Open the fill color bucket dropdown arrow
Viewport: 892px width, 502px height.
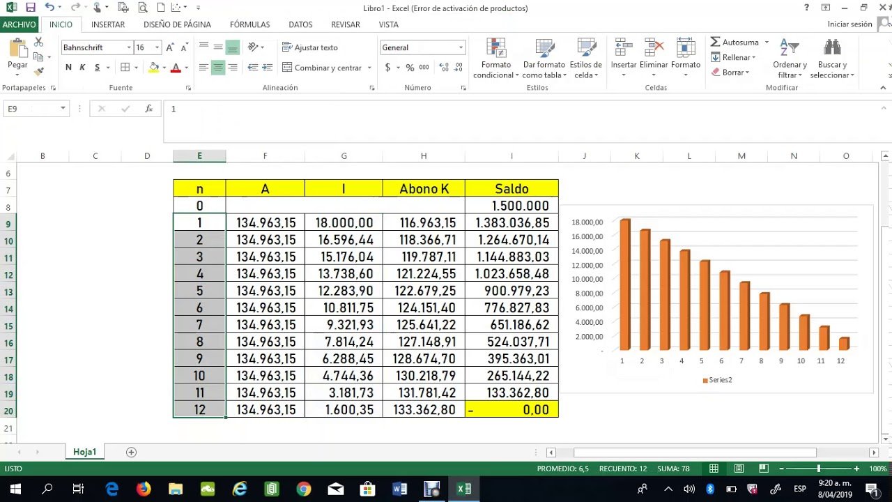(x=164, y=68)
